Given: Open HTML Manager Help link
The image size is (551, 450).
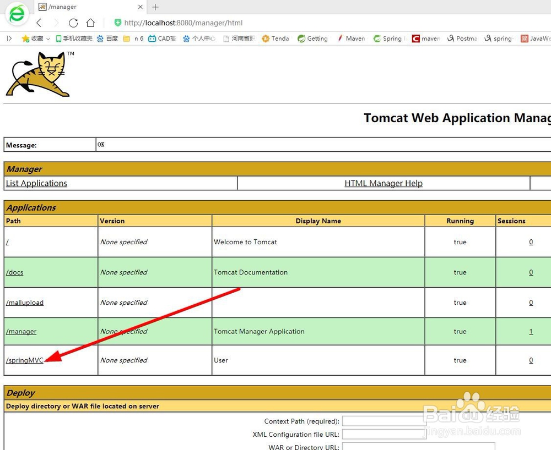Looking at the screenshot, I should coord(383,183).
